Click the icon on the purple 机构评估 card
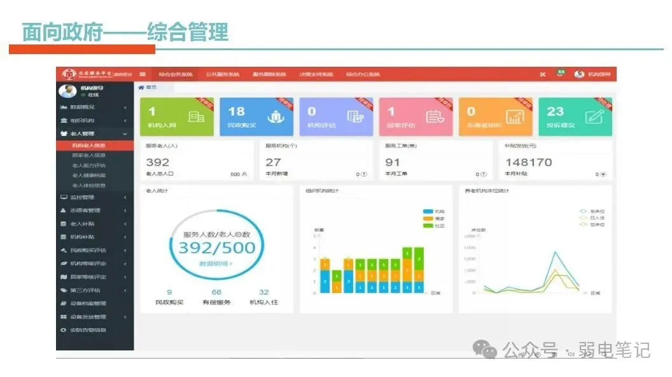The height and width of the screenshot is (377, 672). pos(355,116)
